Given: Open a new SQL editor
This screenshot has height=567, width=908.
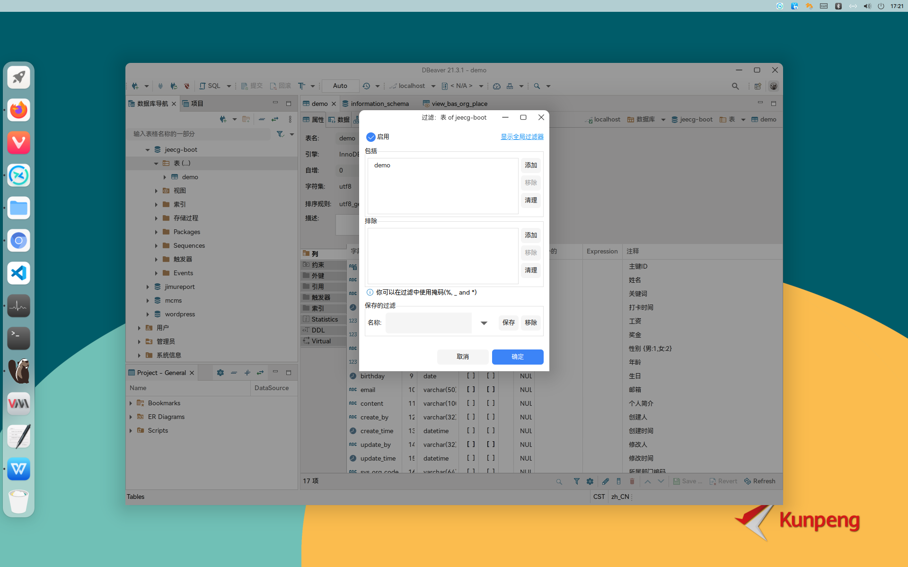Looking at the screenshot, I should coord(212,86).
